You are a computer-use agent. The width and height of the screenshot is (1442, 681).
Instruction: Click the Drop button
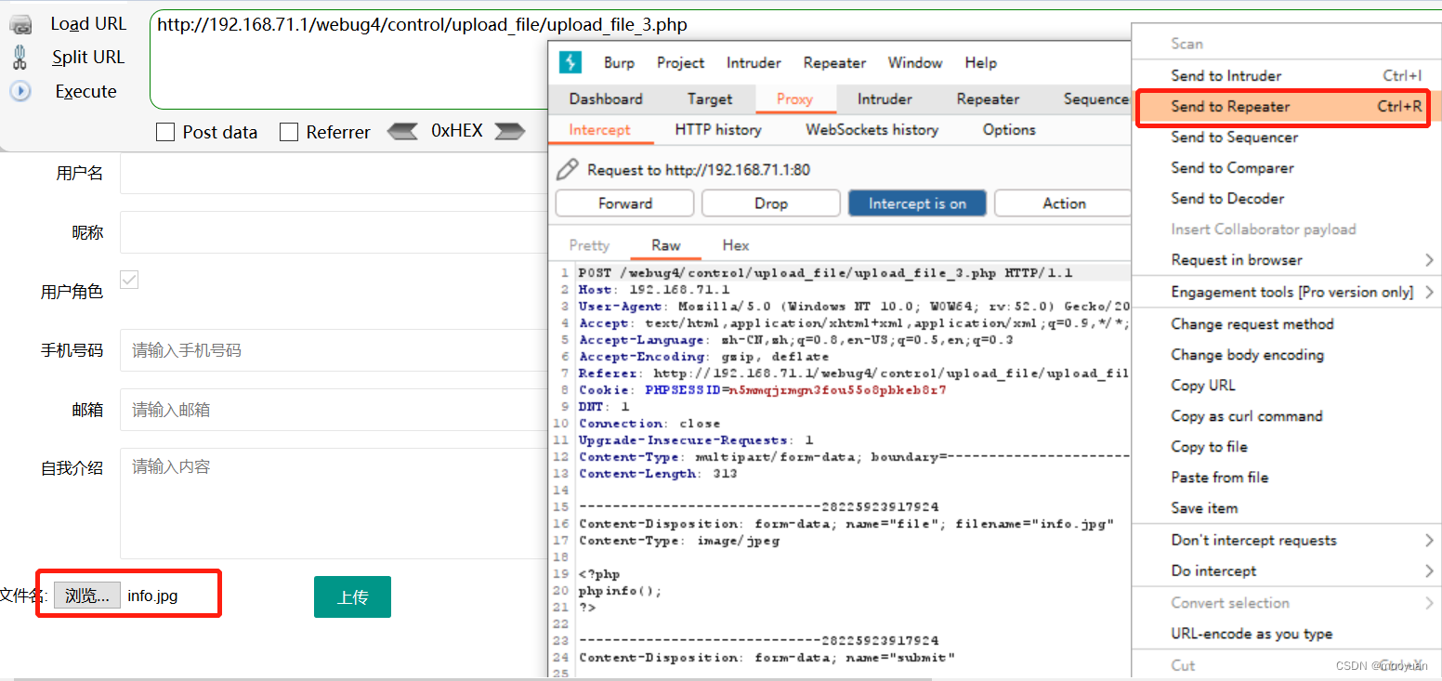point(770,203)
